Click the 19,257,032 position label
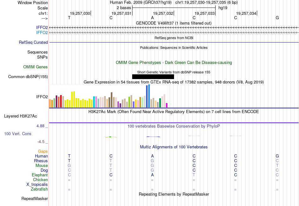This screenshot has width=299, height=206. click(163, 13)
